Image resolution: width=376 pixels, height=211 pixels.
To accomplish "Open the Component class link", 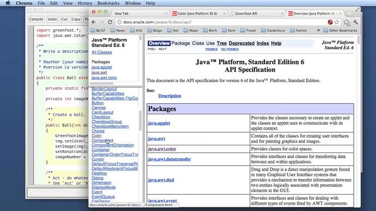I will 102,141.
